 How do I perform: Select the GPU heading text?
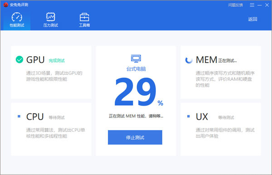pyautogui.click(x=35, y=60)
